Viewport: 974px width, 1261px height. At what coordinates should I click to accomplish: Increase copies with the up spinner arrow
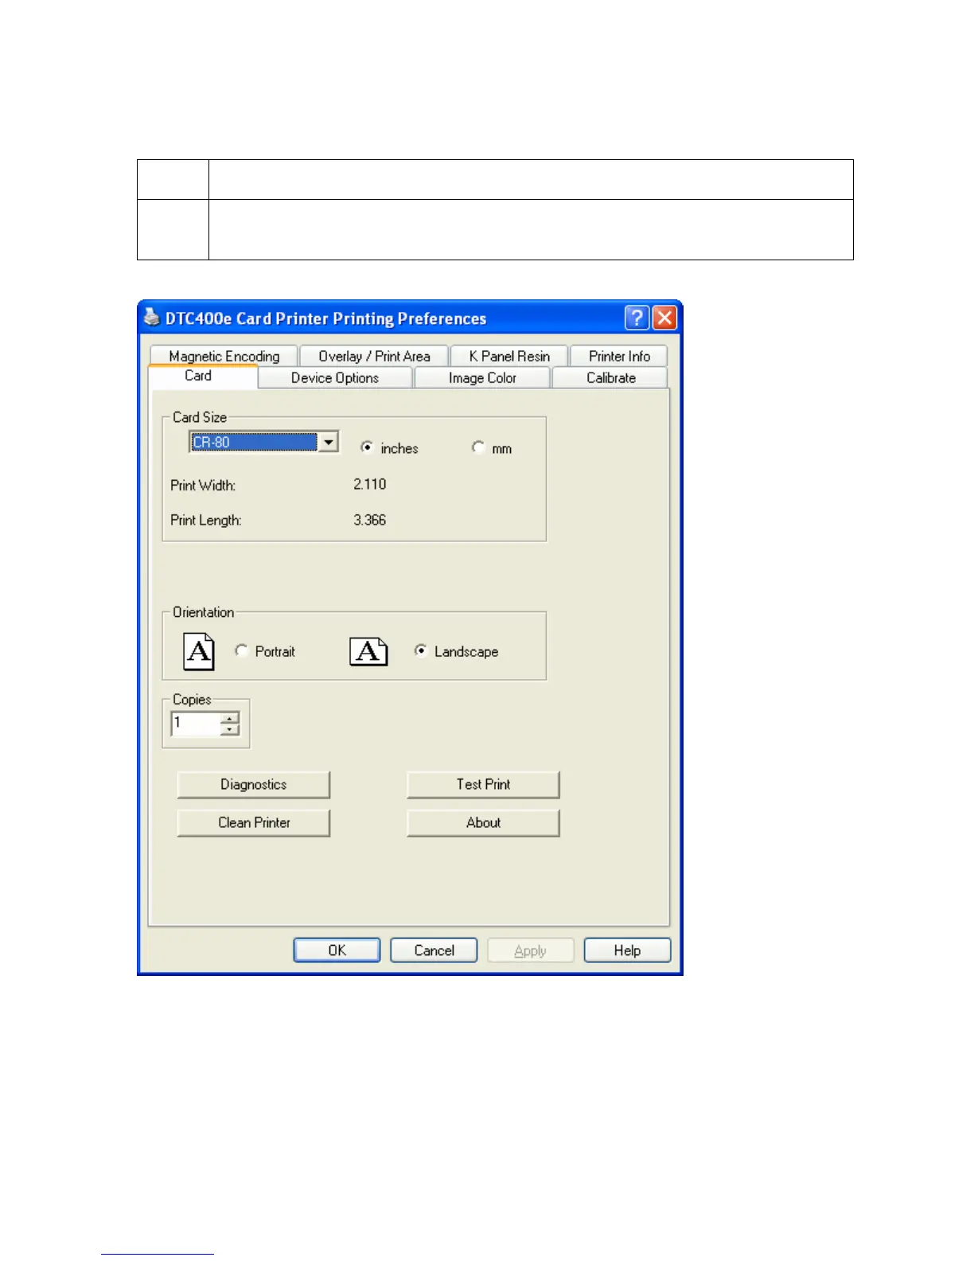229,719
